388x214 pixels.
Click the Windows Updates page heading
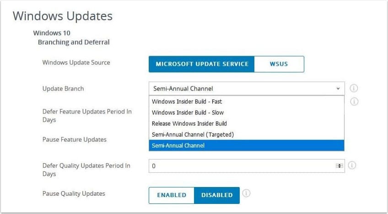tap(62, 16)
